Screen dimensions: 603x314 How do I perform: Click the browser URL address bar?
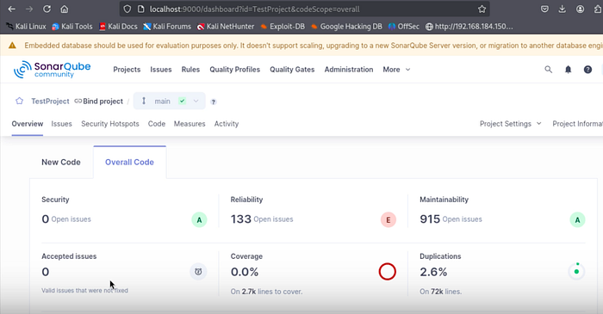coord(305,9)
